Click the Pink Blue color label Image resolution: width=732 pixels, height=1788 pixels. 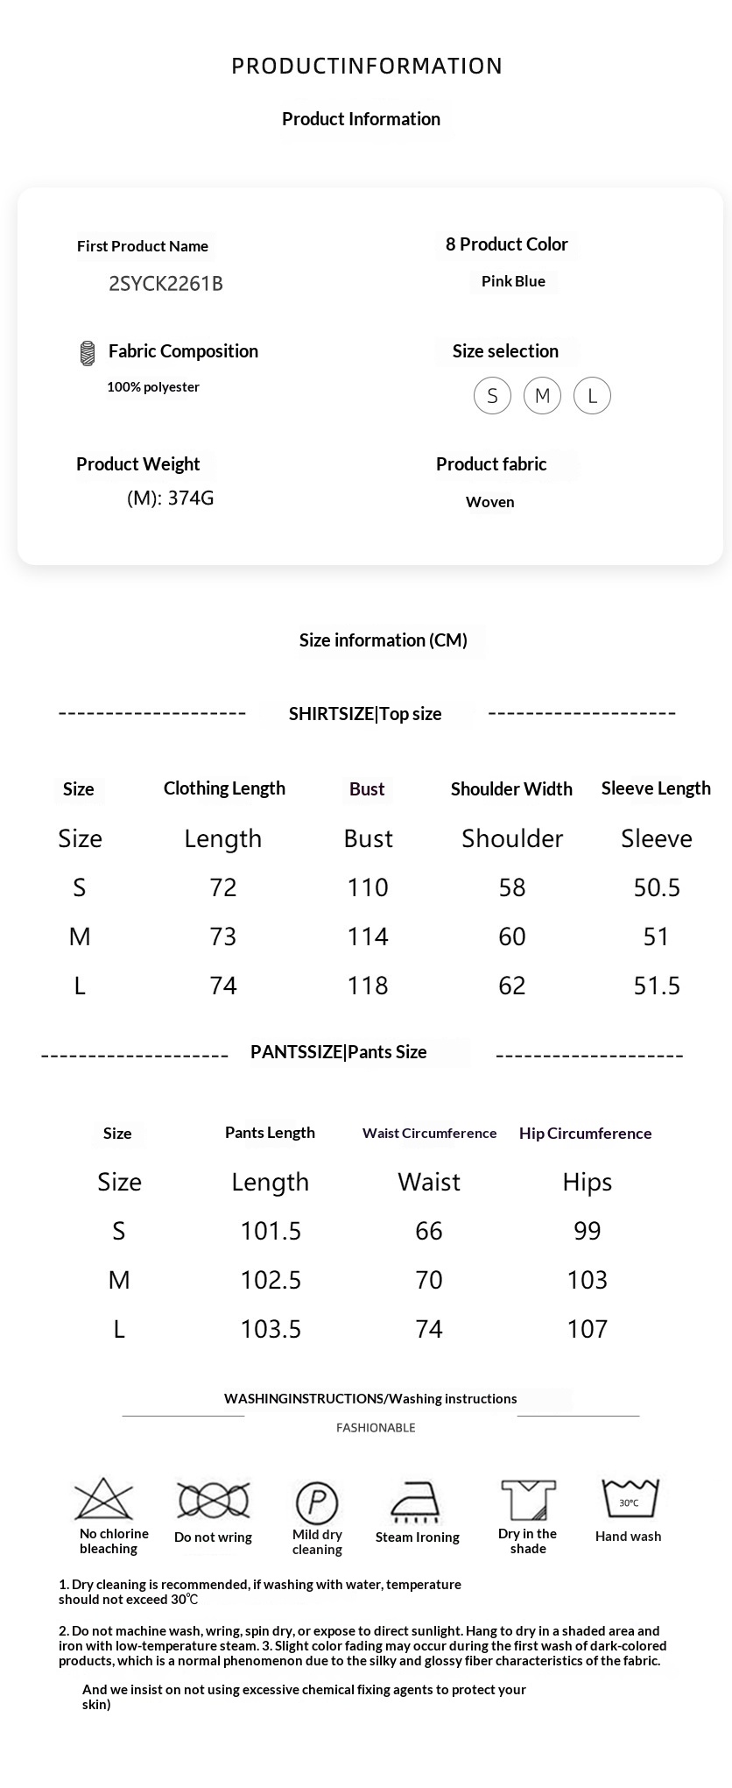[513, 281]
